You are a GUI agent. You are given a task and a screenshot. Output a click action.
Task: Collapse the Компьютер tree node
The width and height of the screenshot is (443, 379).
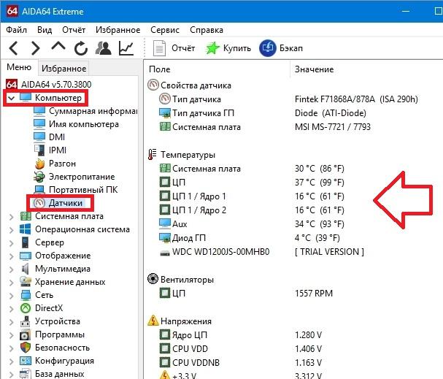pos(11,98)
